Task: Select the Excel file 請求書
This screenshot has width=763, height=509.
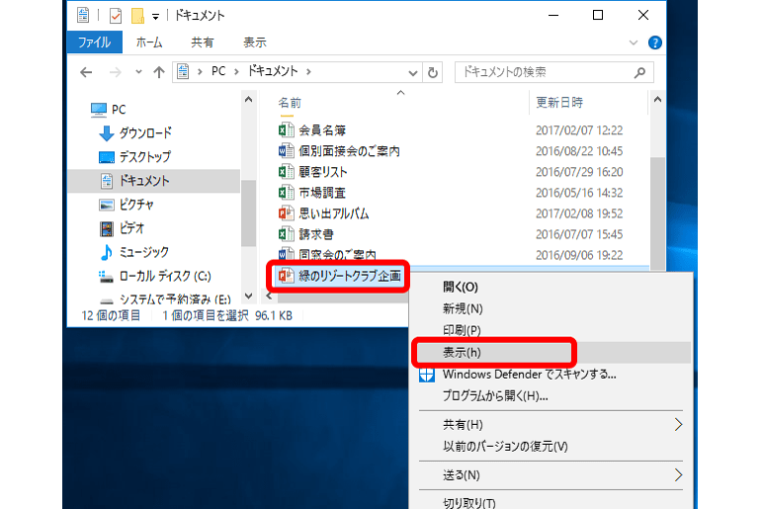Action: click(x=306, y=234)
